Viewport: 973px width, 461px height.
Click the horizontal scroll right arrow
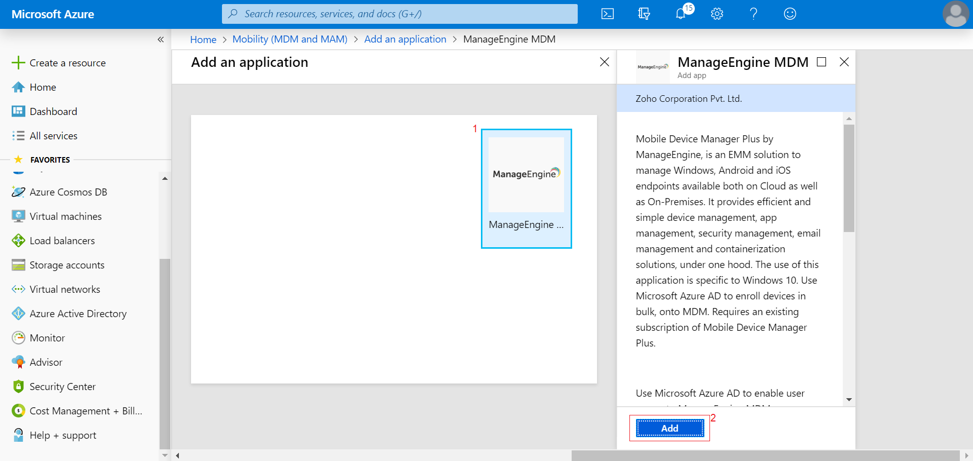(x=966, y=455)
